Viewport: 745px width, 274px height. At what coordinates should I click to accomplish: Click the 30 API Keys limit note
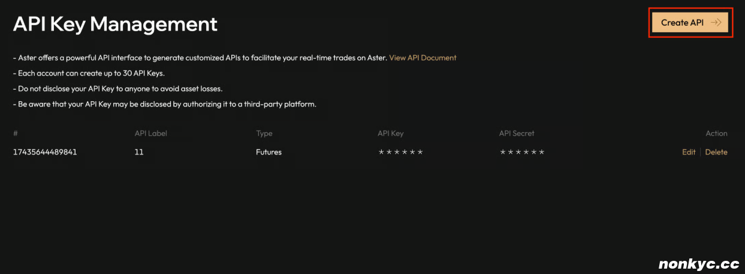tap(89, 73)
